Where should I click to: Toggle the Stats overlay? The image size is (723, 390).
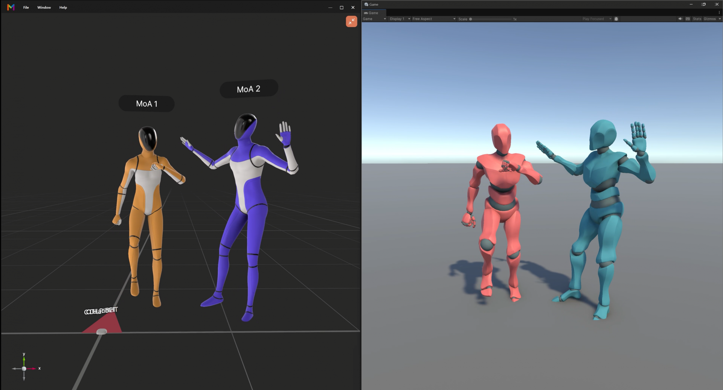[697, 19]
